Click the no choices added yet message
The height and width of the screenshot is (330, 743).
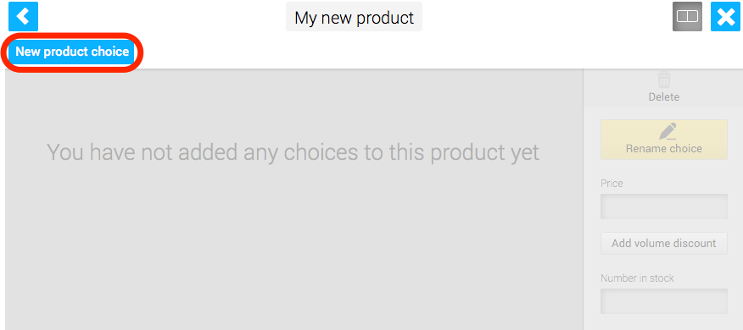293,152
